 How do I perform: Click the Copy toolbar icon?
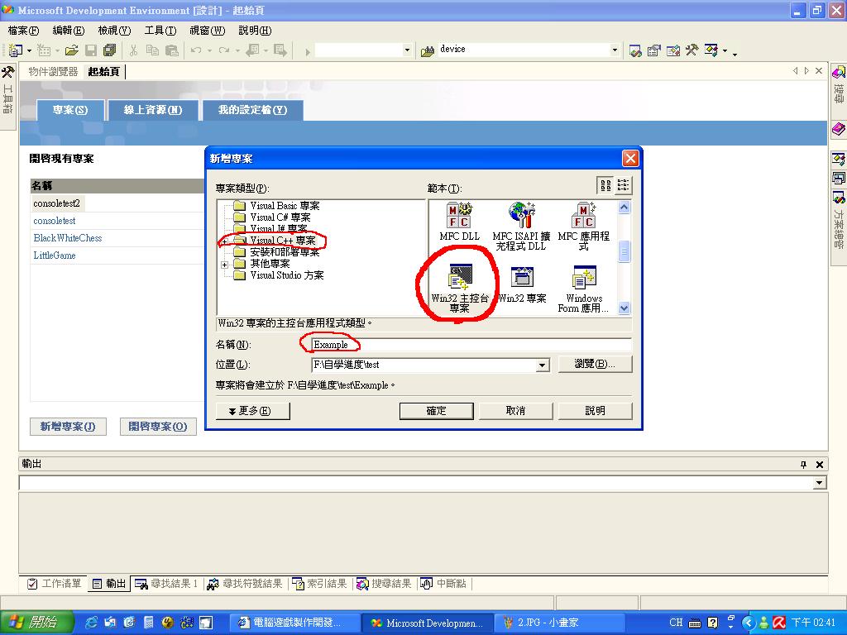click(x=153, y=50)
